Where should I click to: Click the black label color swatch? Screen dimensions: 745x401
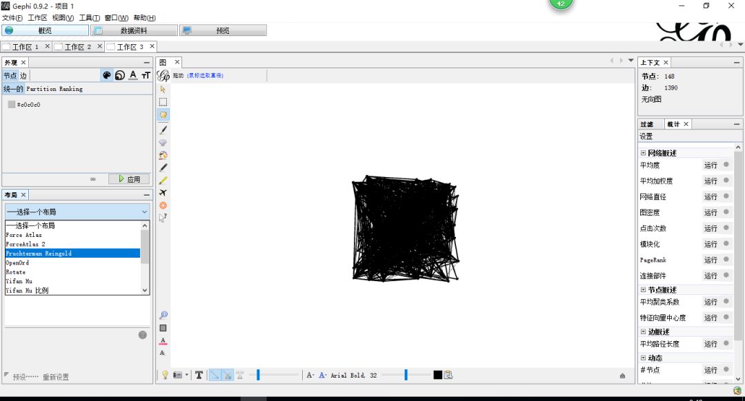[437, 375]
